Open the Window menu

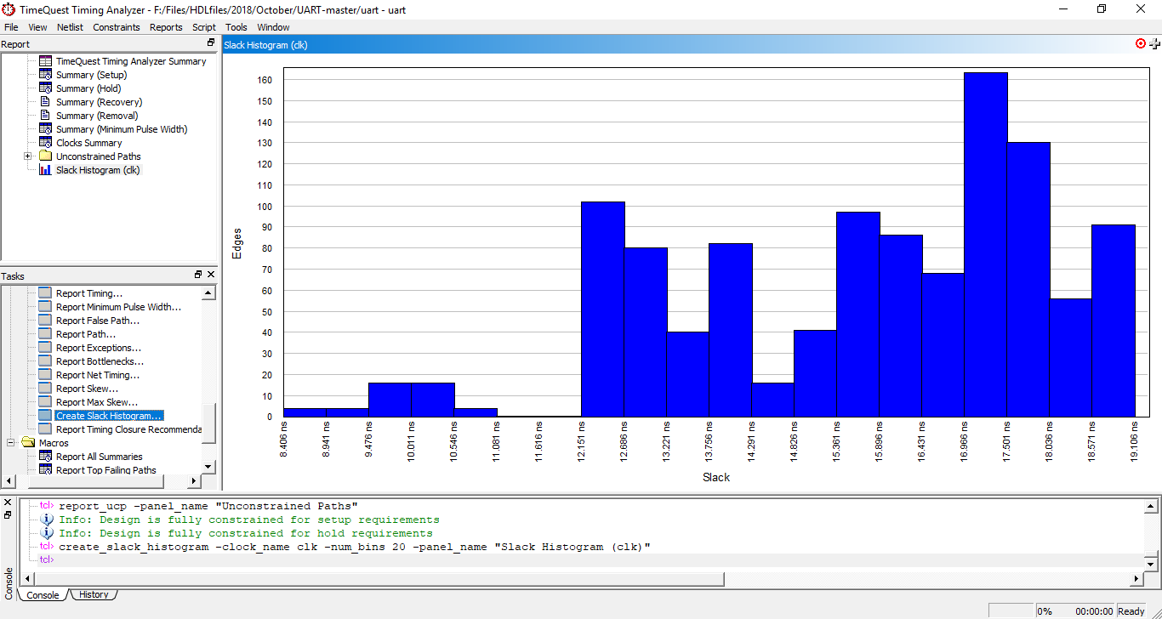tap(273, 27)
